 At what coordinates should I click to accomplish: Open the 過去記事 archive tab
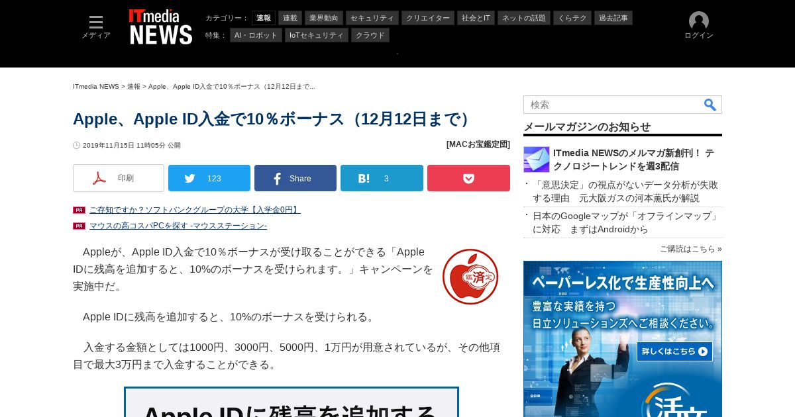[x=613, y=18]
